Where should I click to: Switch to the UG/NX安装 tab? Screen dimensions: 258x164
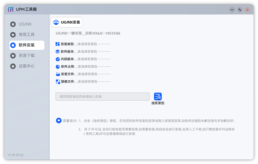(x=67, y=22)
